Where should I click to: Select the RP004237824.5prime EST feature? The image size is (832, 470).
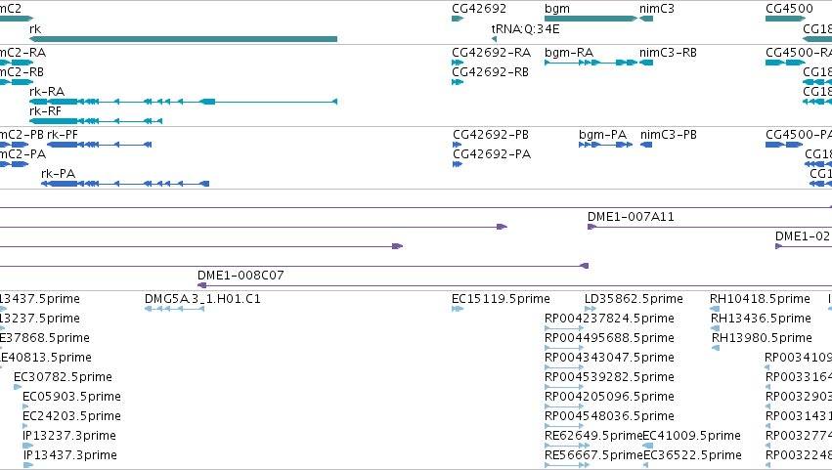pos(564,328)
